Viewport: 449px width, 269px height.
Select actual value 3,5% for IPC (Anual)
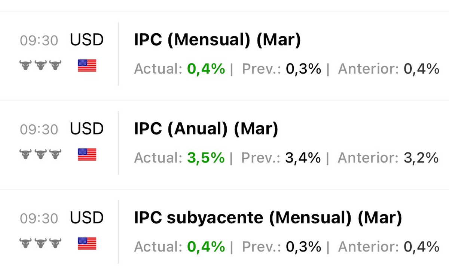[x=206, y=158]
